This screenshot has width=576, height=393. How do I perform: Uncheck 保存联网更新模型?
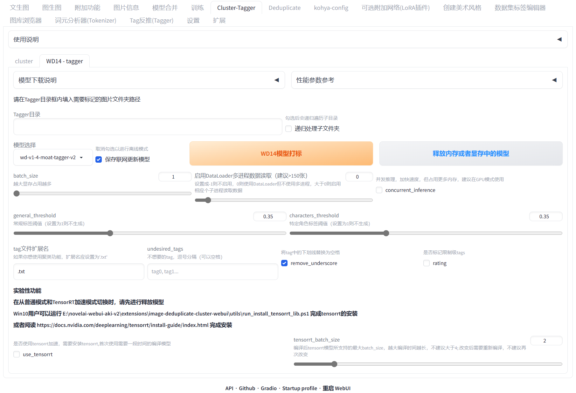[99, 159]
